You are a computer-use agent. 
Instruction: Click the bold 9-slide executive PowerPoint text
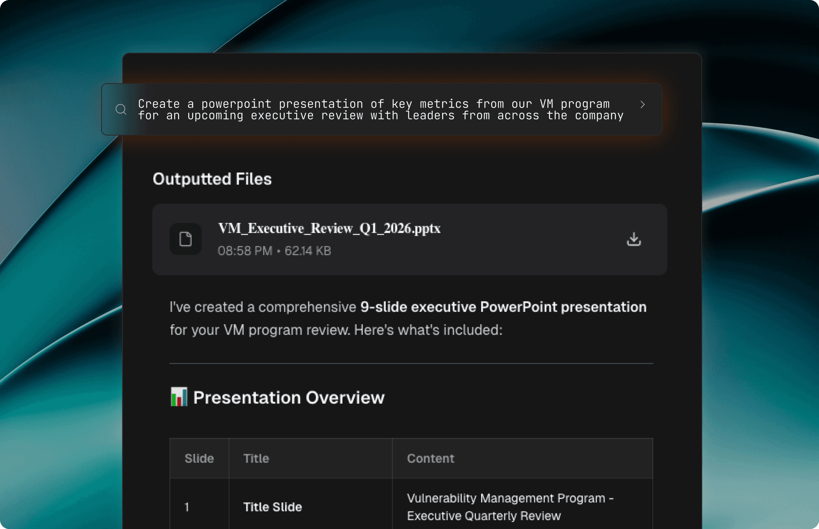[503, 307]
